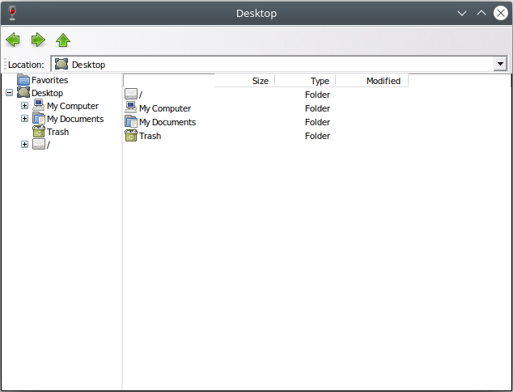Click the Location address field
The image size is (513, 392).
pyautogui.click(x=272, y=64)
